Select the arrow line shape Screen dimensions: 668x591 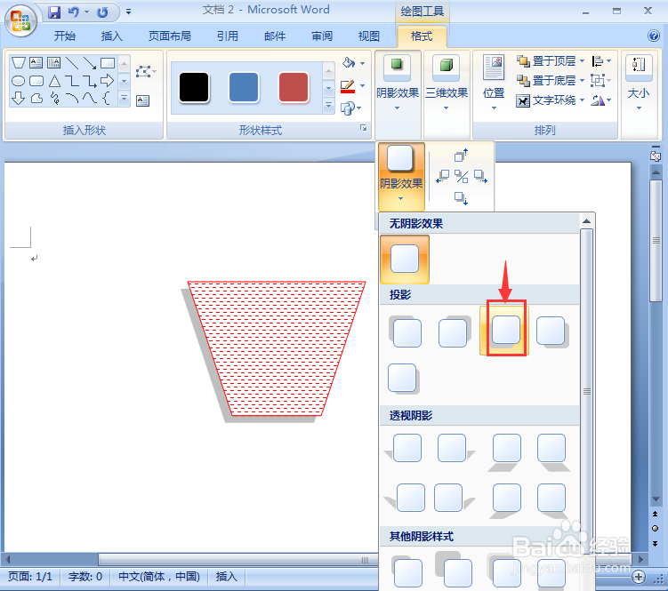tap(90, 63)
